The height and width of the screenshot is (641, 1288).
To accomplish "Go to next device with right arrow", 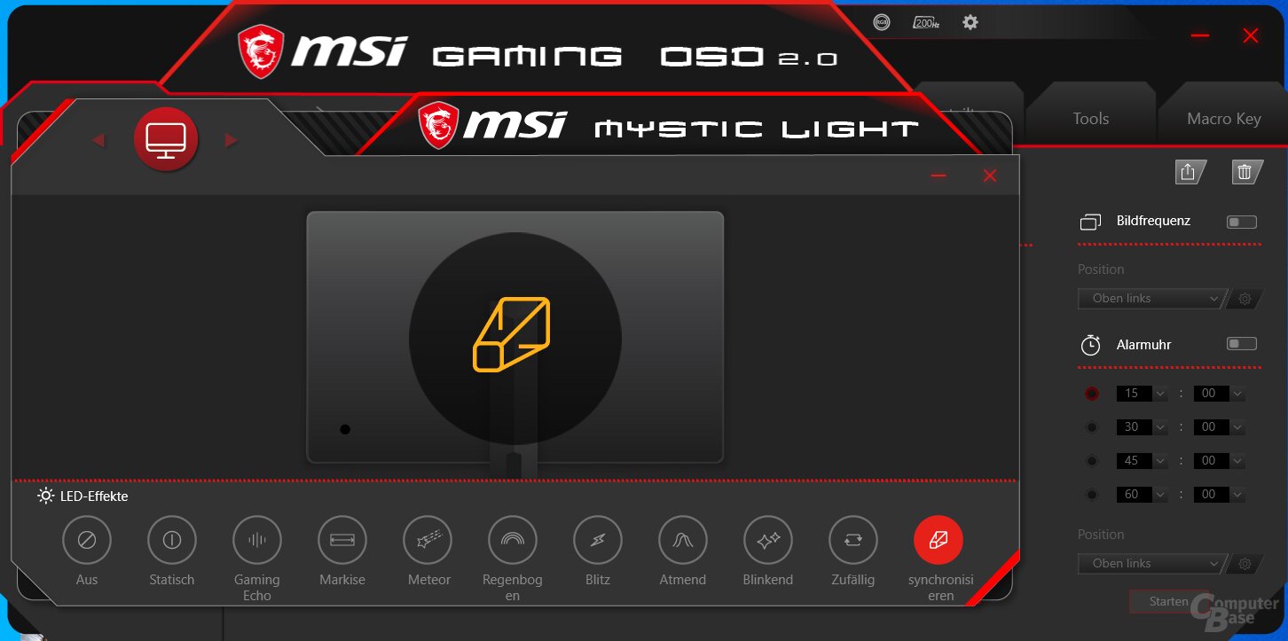I will click(232, 140).
